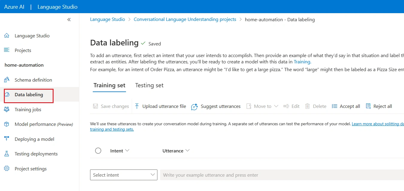Open the Utterance column filter chevron

pos(188,150)
